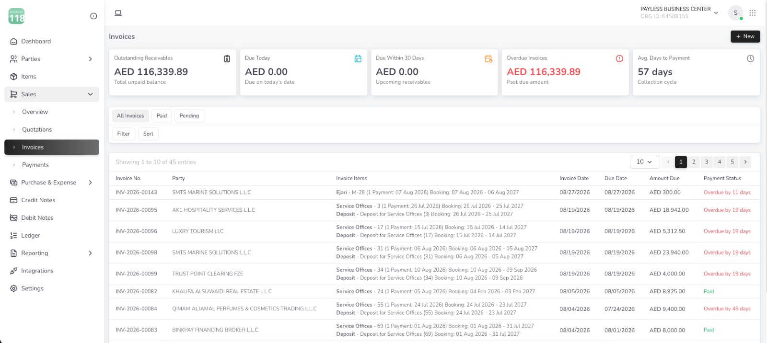
Task: Open invoice INV-2026-00143
Action: click(136, 193)
